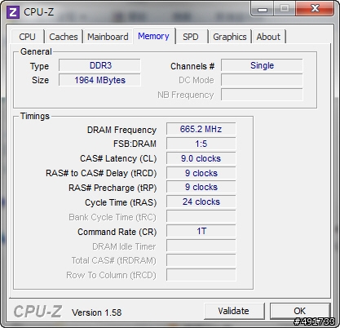Select the FSB:DRAM 1:5 ratio value
The height and width of the screenshot is (328, 340).
click(201, 144)
